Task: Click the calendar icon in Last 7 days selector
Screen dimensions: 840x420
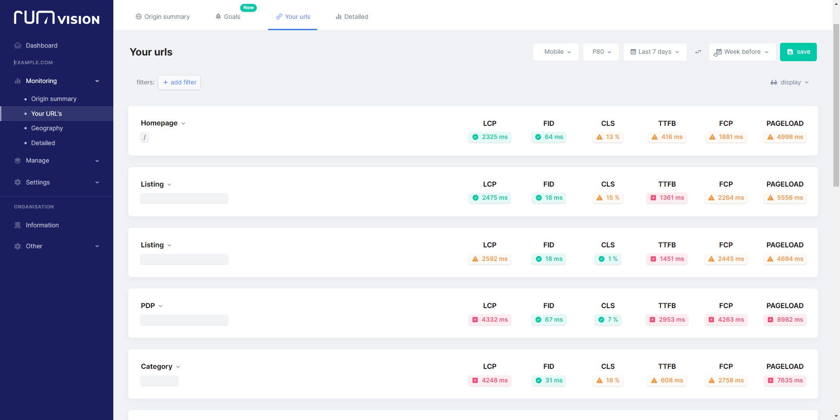Action: [x=633, y=52]
